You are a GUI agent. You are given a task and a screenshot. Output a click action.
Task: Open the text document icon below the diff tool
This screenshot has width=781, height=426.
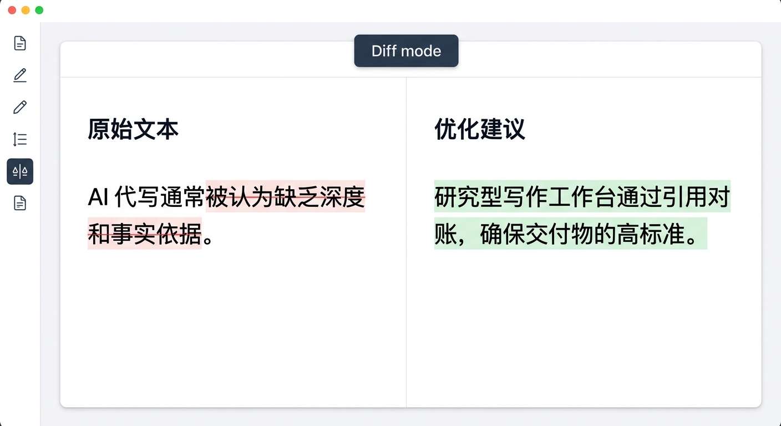(x=20, y=203)
